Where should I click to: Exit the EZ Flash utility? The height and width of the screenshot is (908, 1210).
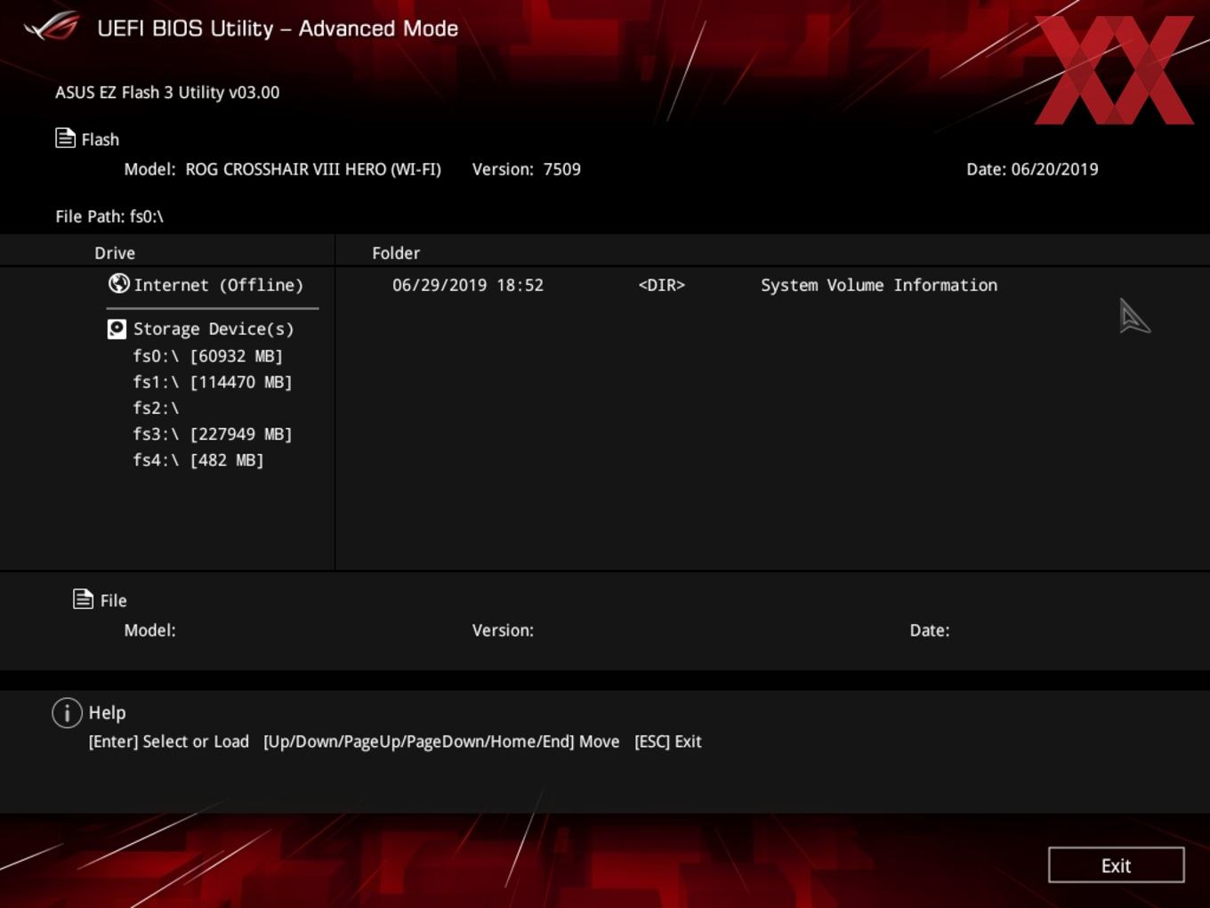[x=1116, y=865]
